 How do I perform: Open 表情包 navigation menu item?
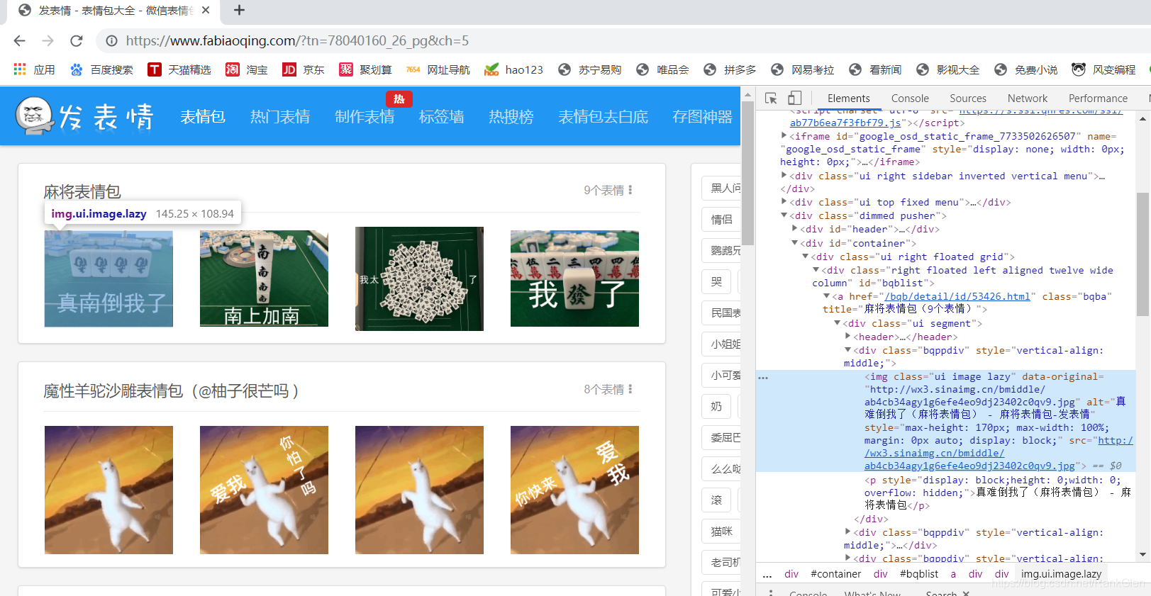point(203,117)
